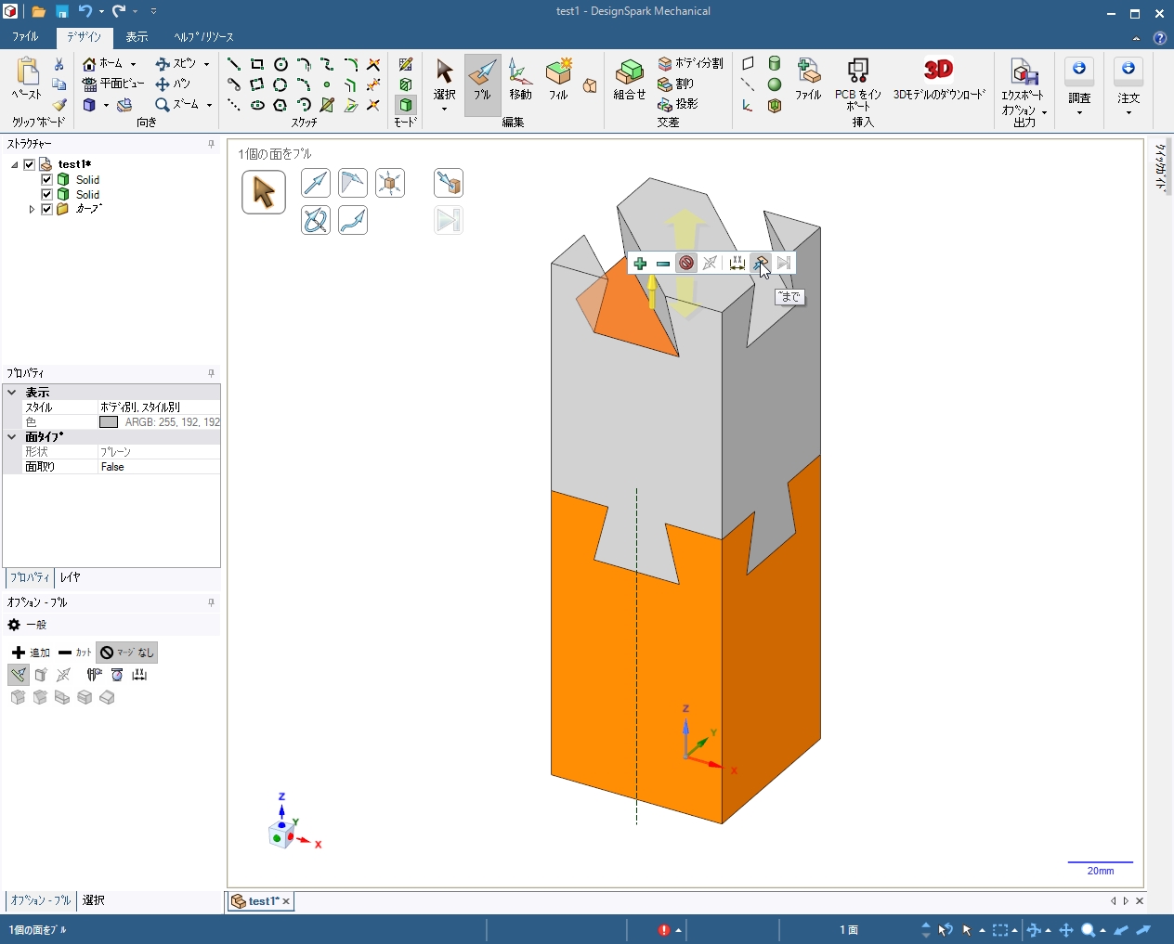Uncheck the test1 root visibility checkbox
This screenshot has width=1174, height=944.
(30, 164)
